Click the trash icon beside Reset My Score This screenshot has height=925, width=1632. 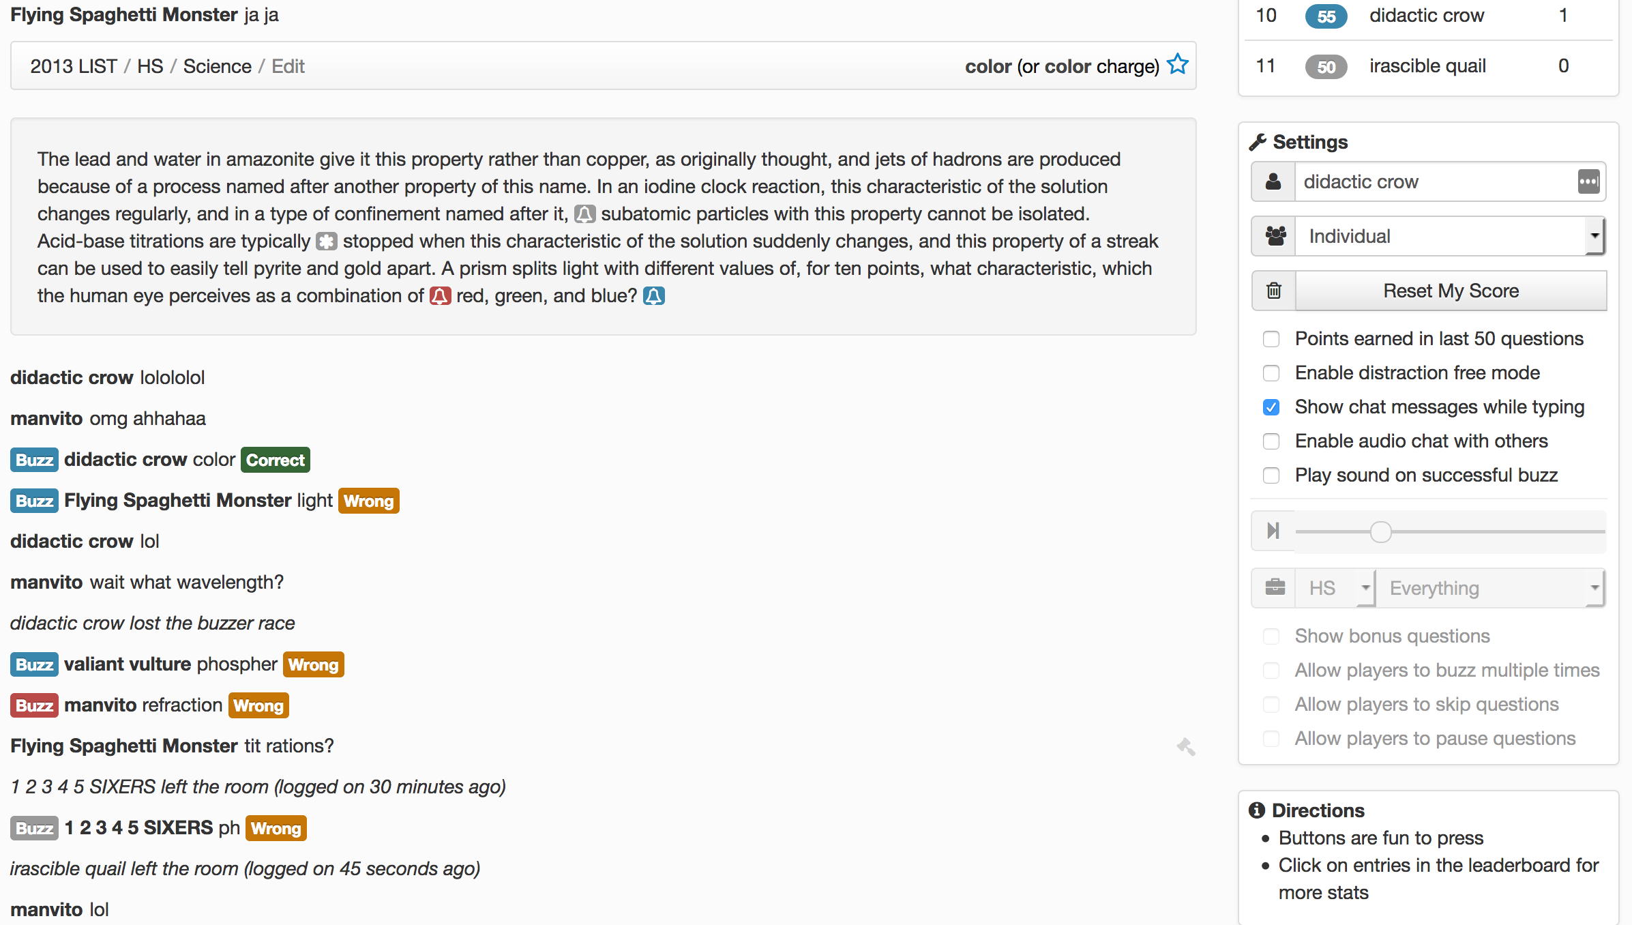(x=1273, y=291)
